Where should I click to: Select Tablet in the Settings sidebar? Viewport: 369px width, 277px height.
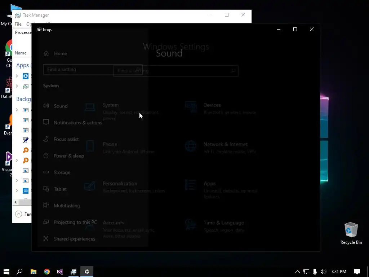tap(55, 189)
